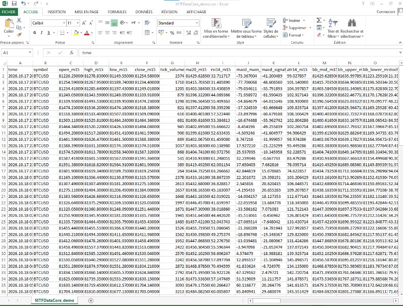
Task: Click the fill color bucket icon
Action: tap(76, 33)
